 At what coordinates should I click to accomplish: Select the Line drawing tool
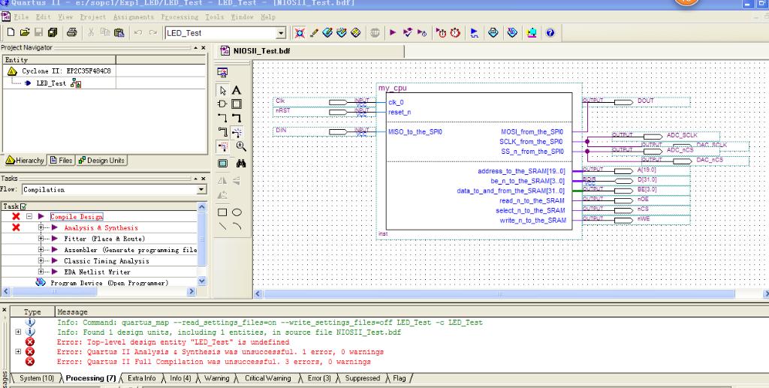[x=222, y=227]
